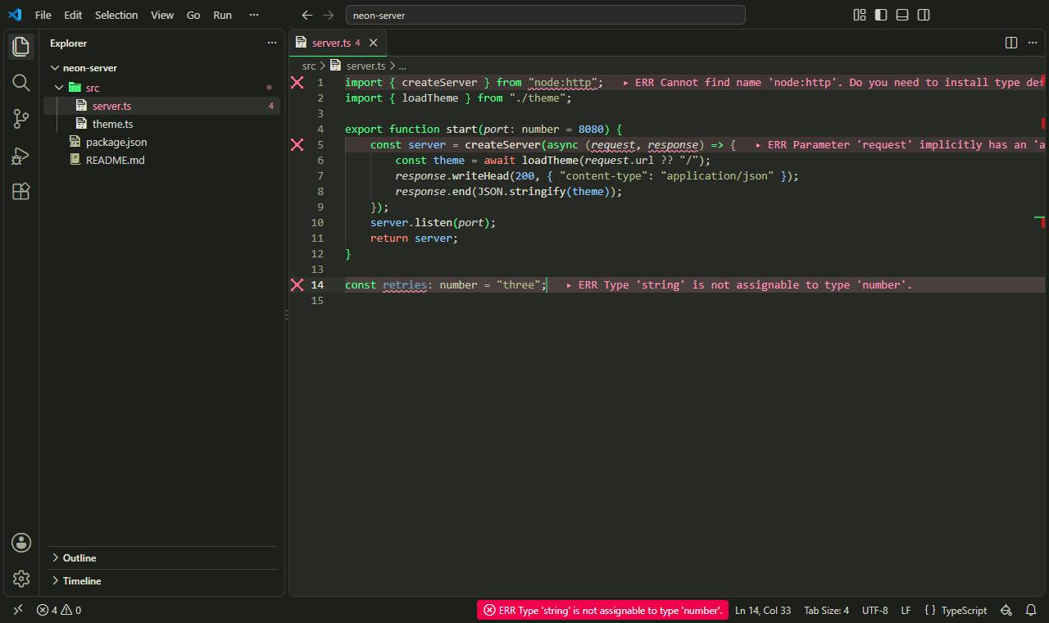Click Ln 14, Col 33 cursor position
The image size is (1049, 623).
[x=763, y=610]
